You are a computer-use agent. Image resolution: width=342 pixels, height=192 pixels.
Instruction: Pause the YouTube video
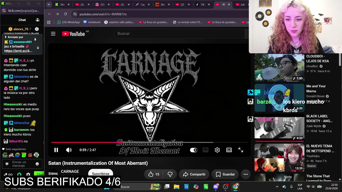(56, 150)
